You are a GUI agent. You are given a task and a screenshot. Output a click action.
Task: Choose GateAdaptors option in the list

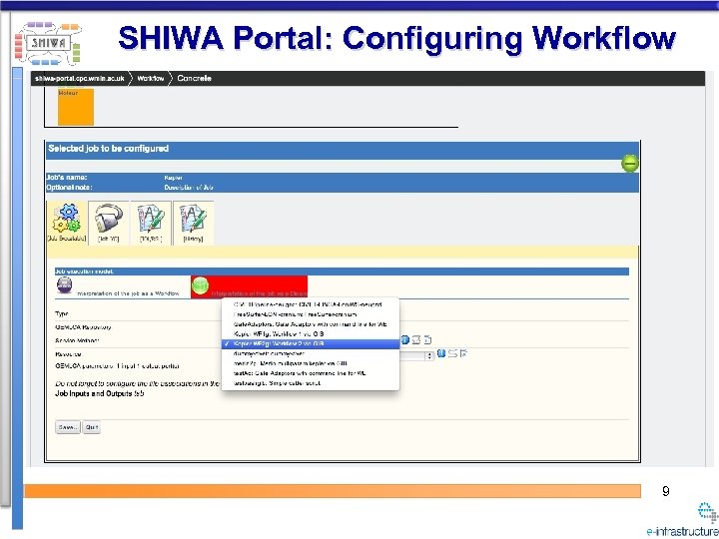[310, 324]
